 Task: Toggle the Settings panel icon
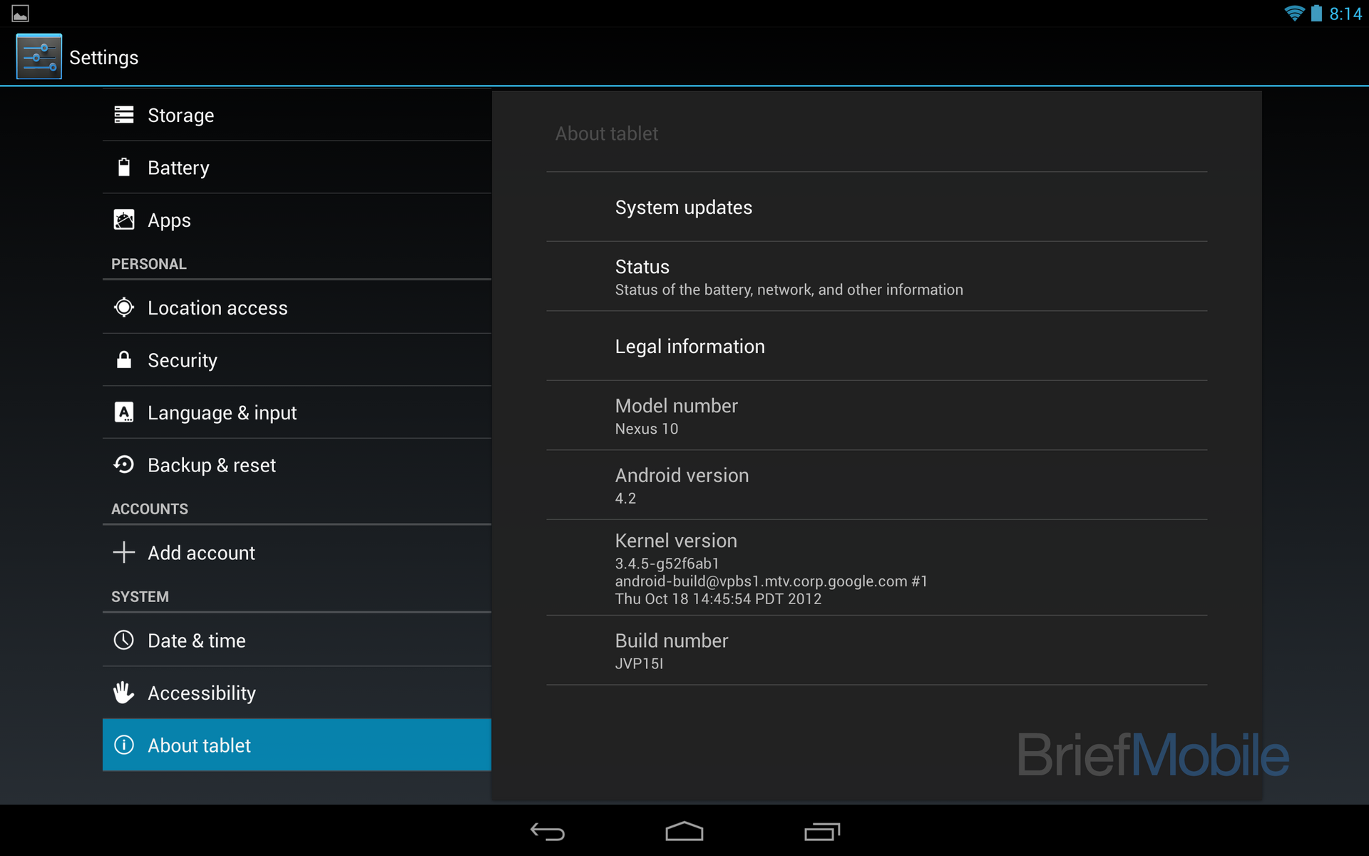point(36,57)
